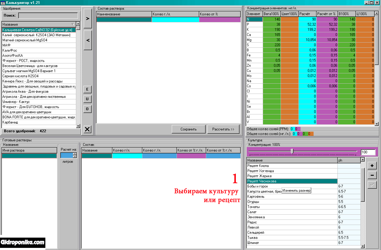Close the Калькулятор v1.21 window
Screen dimensions: 381x250
pos(377,3)
